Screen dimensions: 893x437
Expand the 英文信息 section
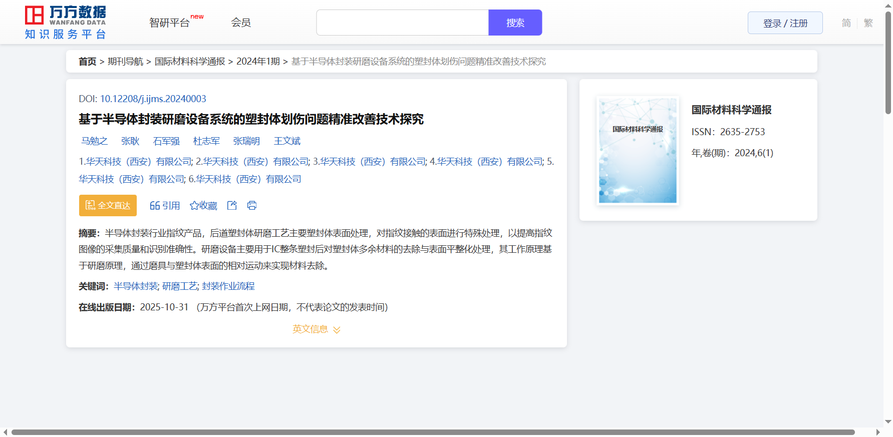(316, 329)
